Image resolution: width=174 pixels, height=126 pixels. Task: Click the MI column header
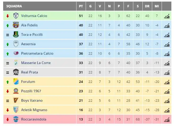[x=157, y=6]
